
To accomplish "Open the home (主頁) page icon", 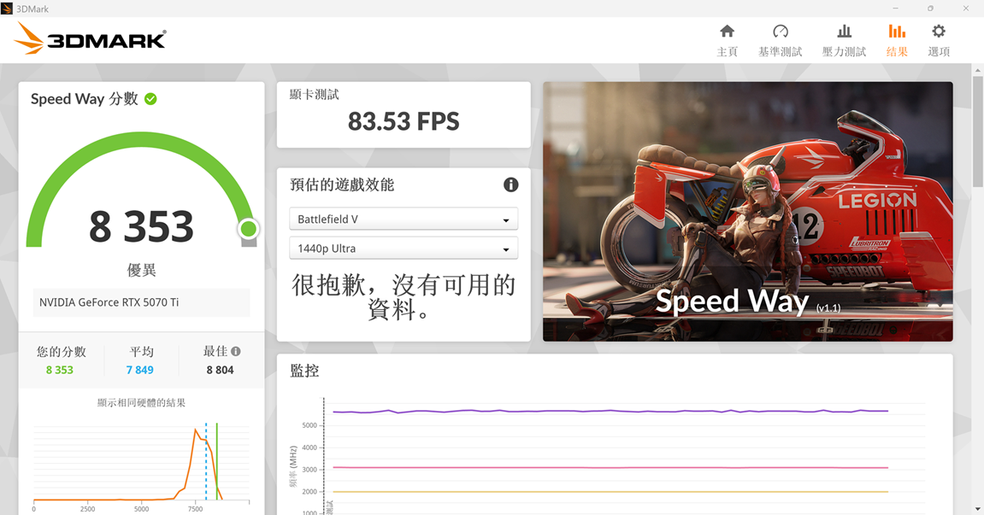I will (727, 32).
